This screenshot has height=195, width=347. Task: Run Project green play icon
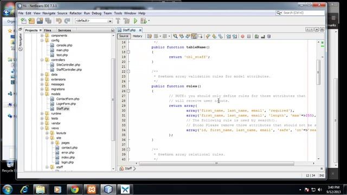pos(136,21)
